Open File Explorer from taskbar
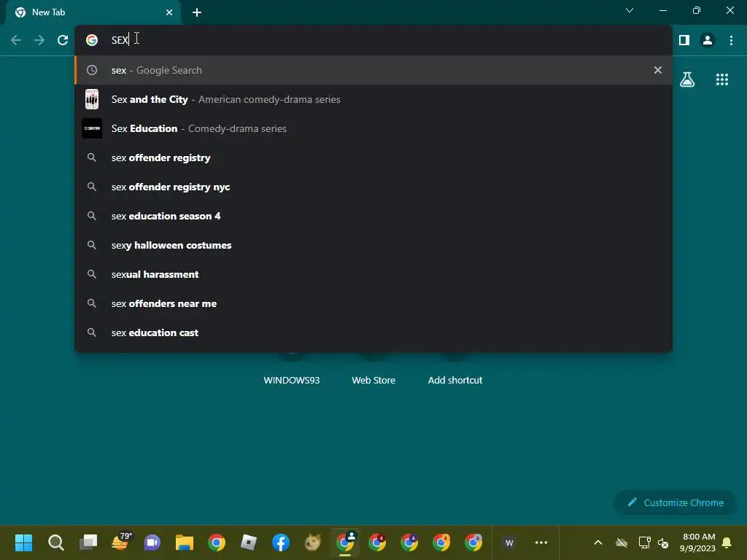Viewport: 747px width, 560px height. [x=185, y=542]
